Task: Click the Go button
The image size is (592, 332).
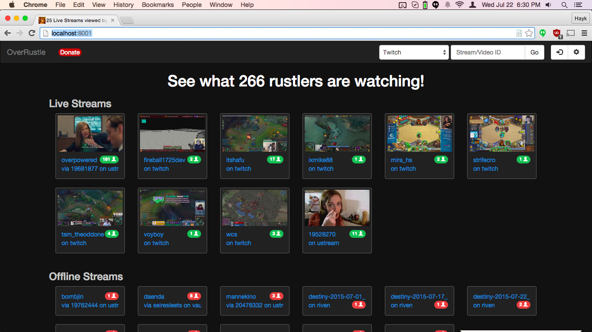Action: coord(534,52)
